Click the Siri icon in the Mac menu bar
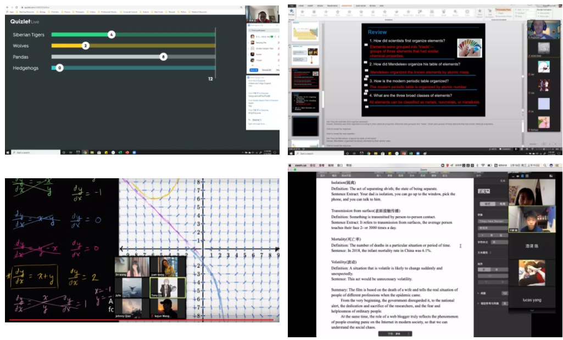 pyautogui.click(x=551, y=166)
